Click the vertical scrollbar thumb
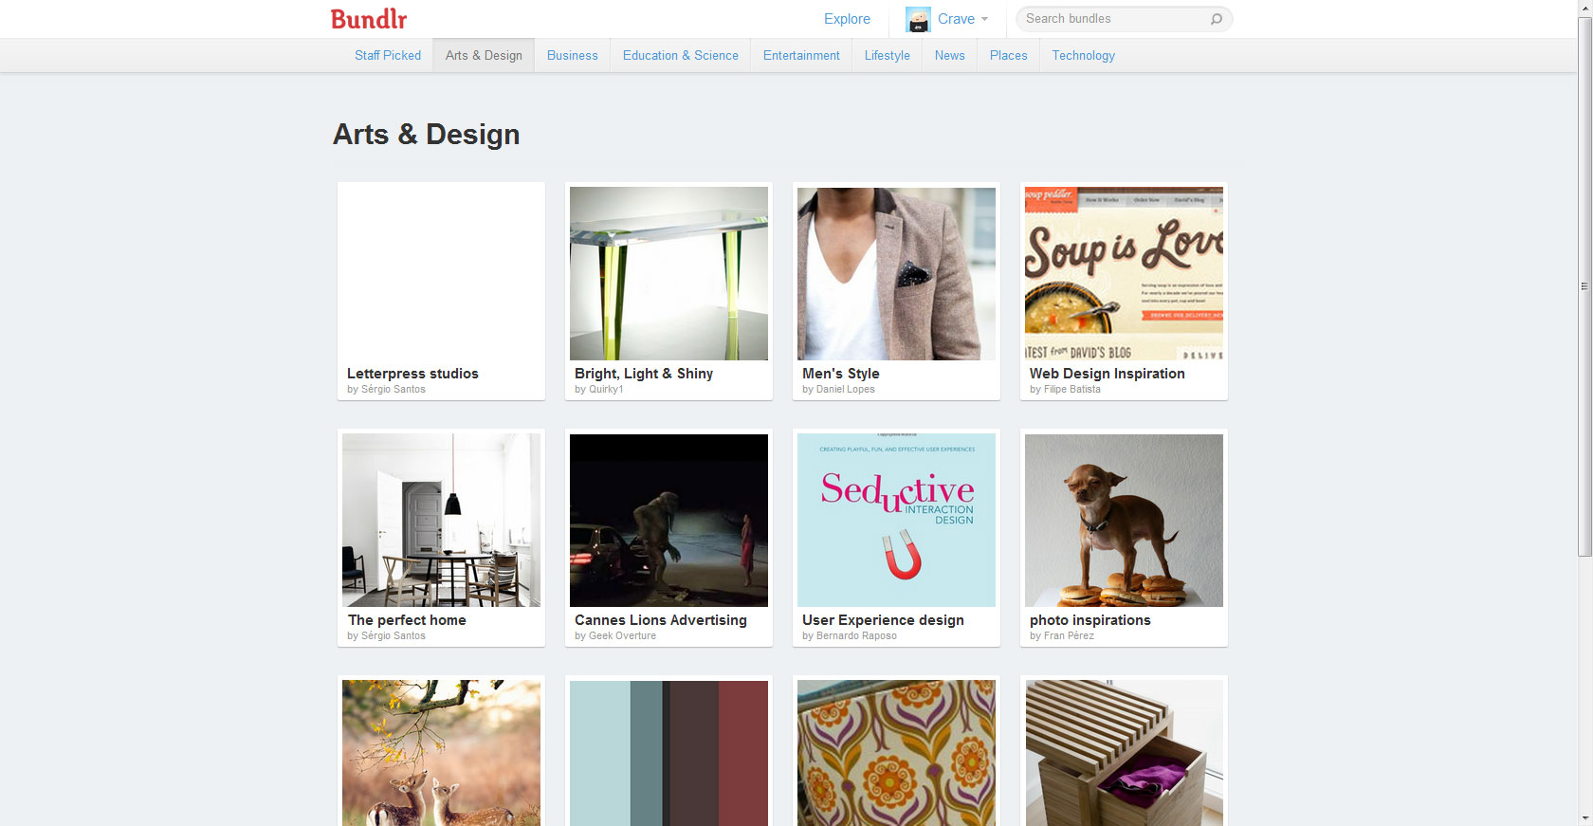 pos(1584,286)
